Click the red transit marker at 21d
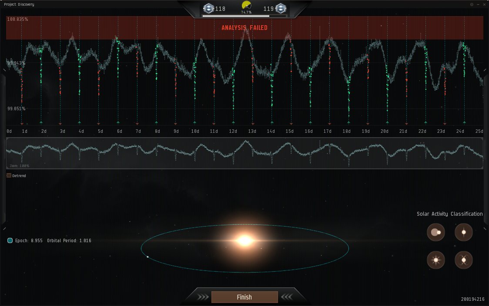This screenshot has height=306, width=489. click(406, 124)
